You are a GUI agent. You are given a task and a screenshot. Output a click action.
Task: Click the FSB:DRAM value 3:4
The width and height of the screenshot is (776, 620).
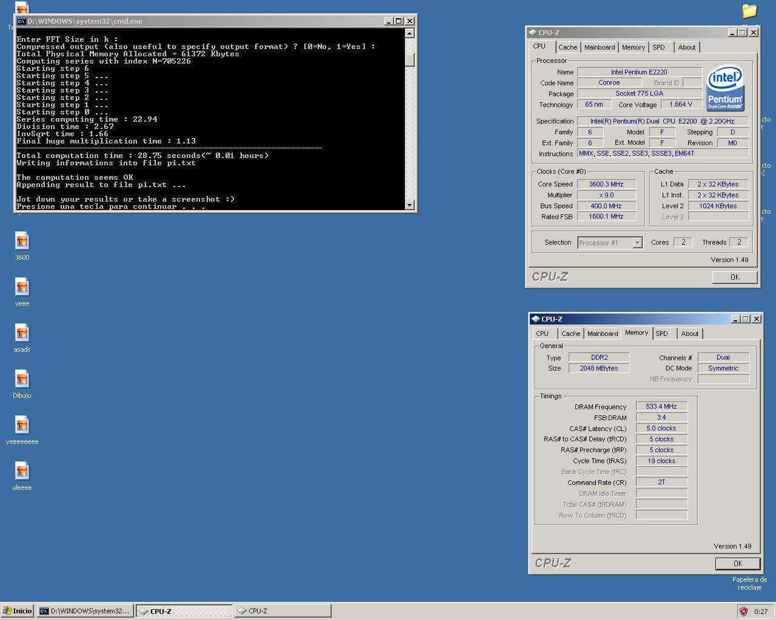(661, 417)
